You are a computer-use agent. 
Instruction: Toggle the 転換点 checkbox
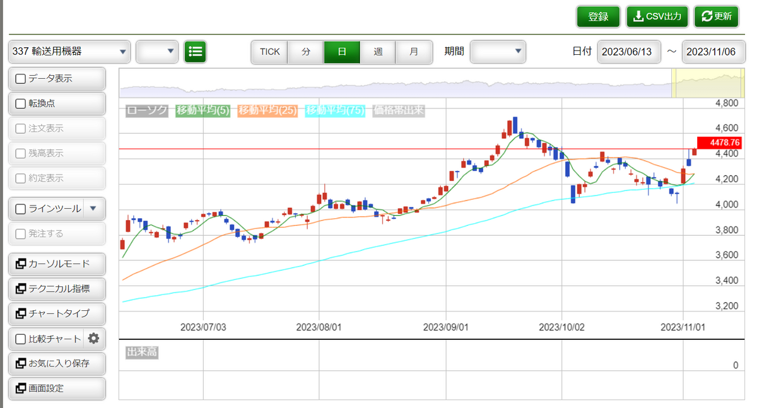(20, 103)
